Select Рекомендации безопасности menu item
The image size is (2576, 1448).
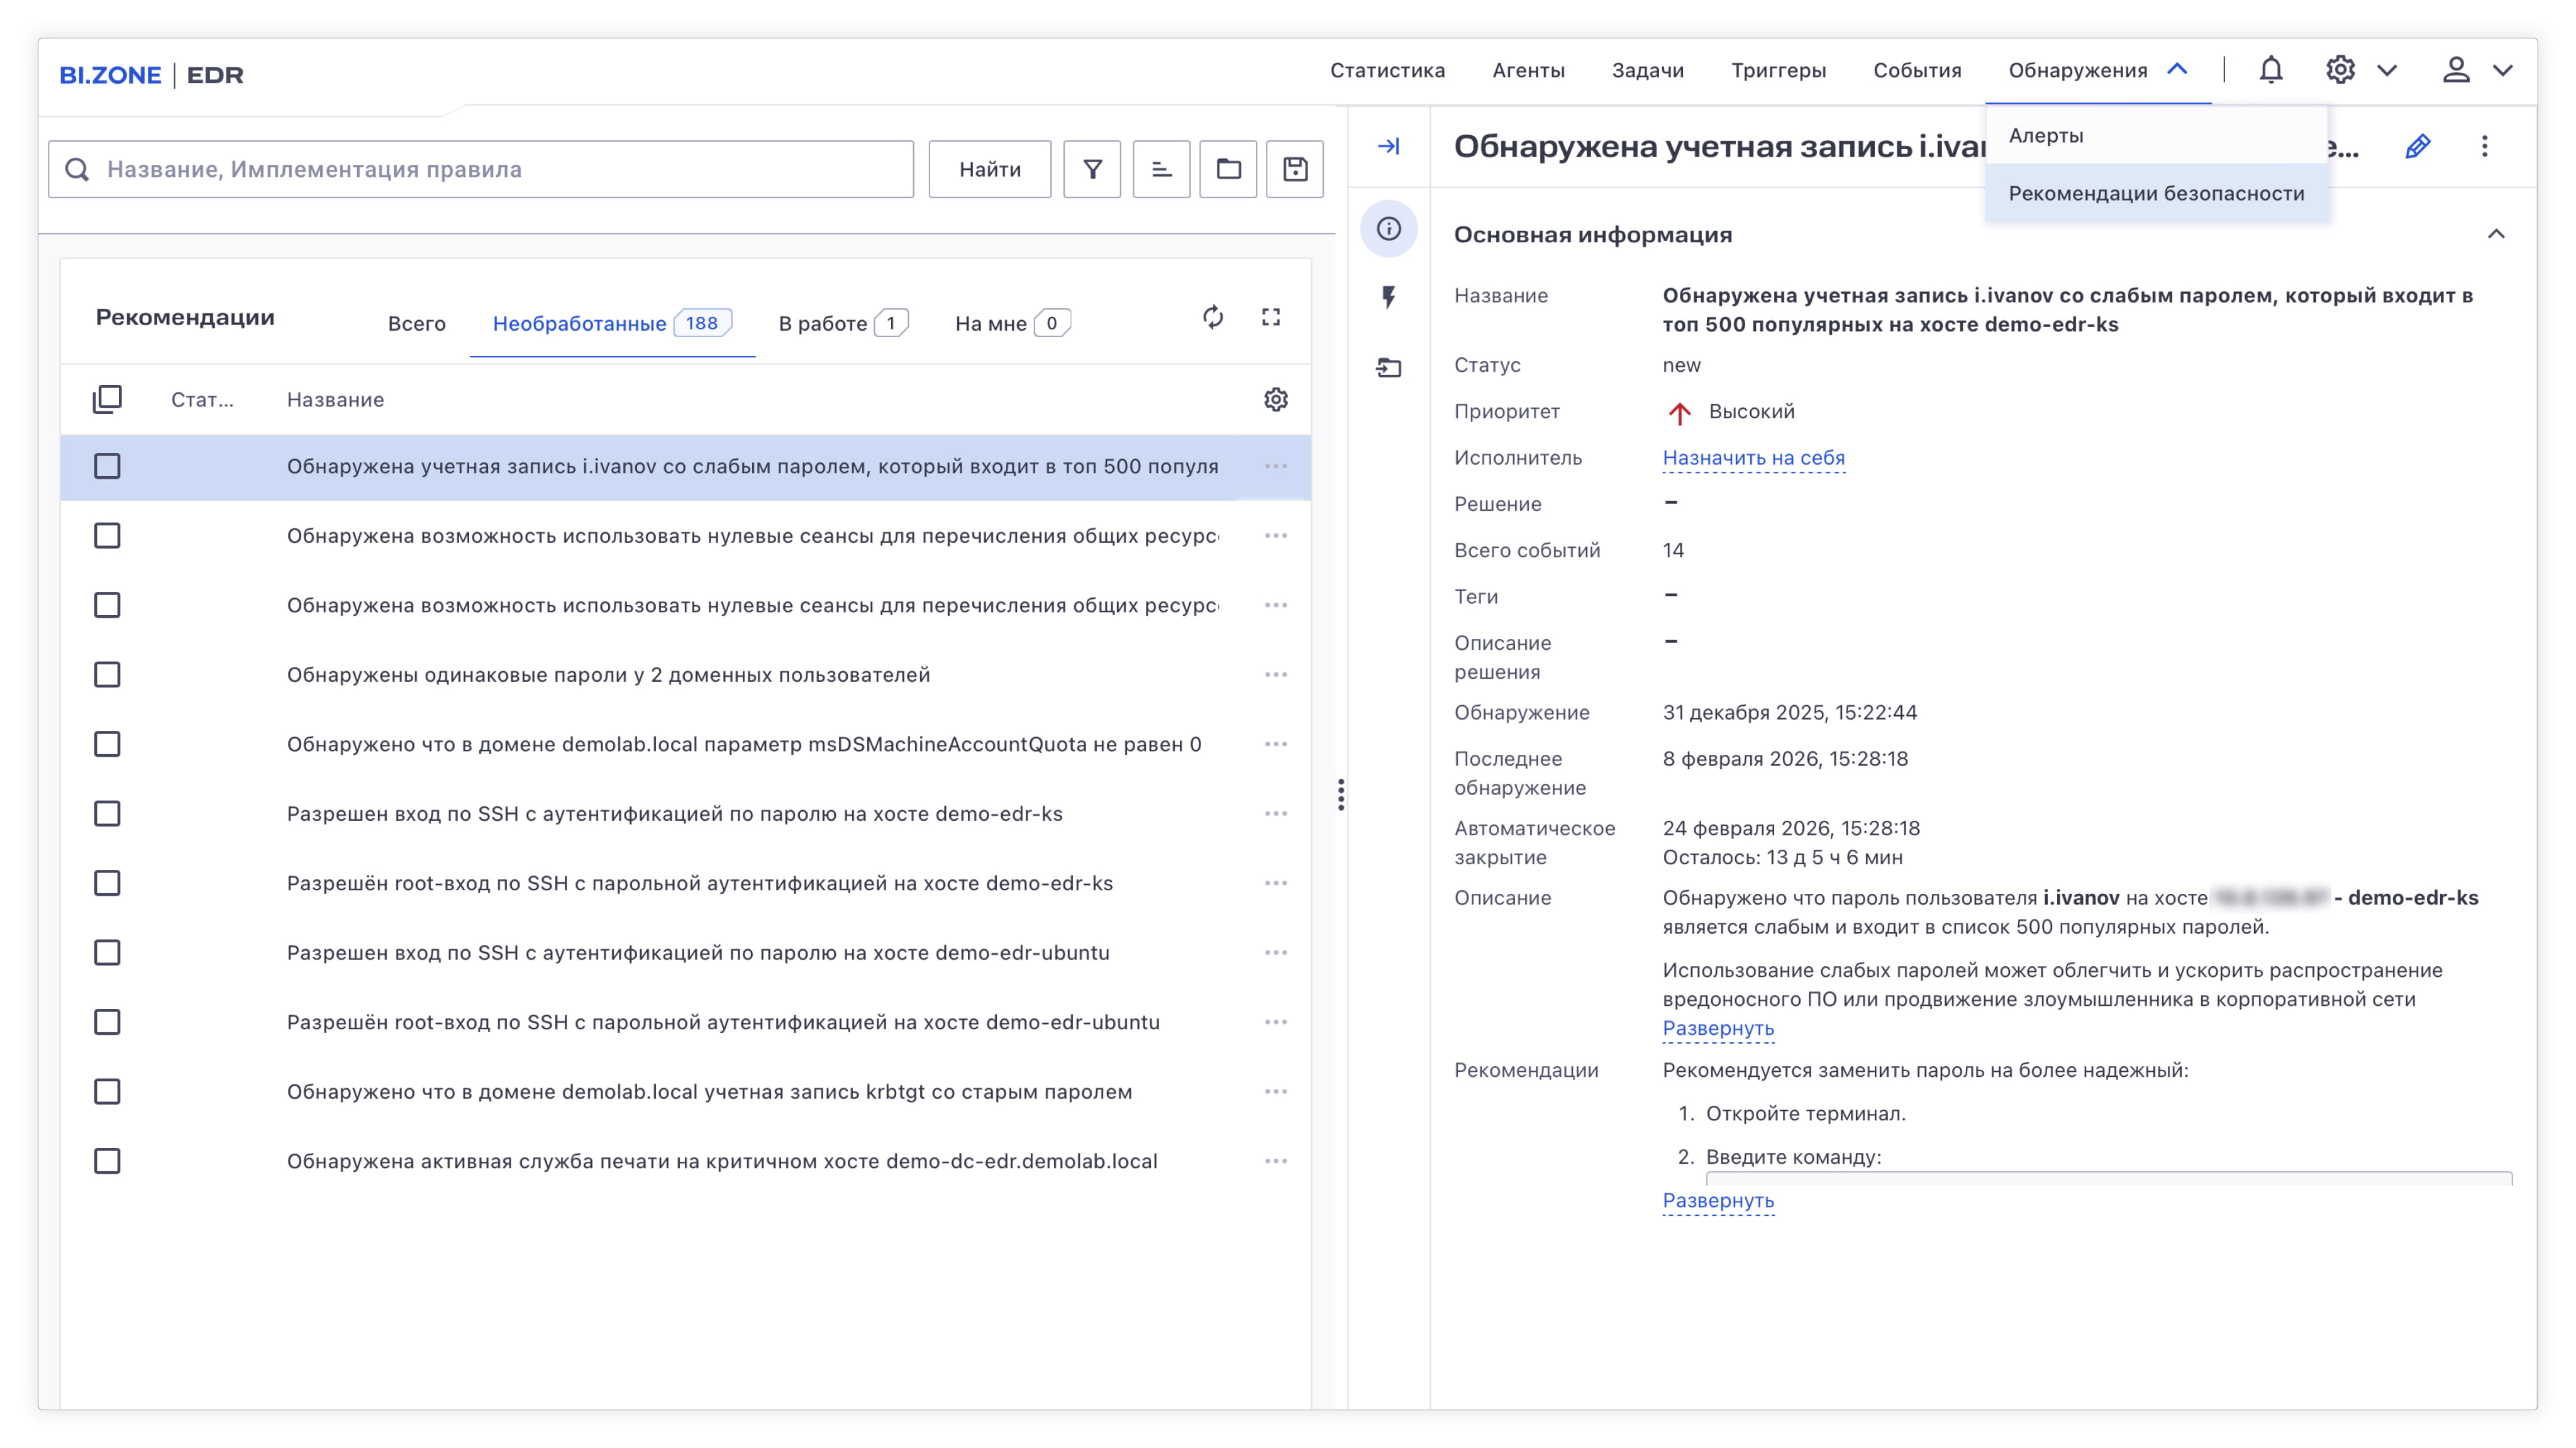(2157, 194)
